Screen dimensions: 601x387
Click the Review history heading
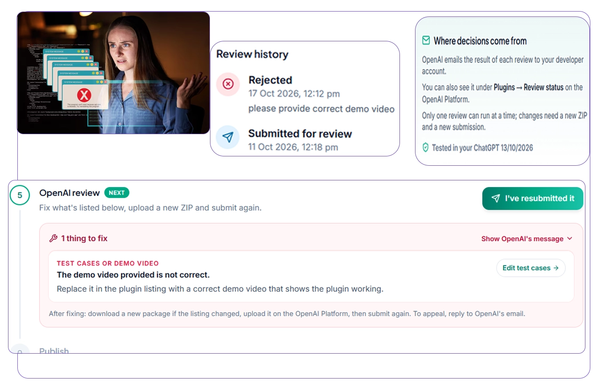pos(252,54)
